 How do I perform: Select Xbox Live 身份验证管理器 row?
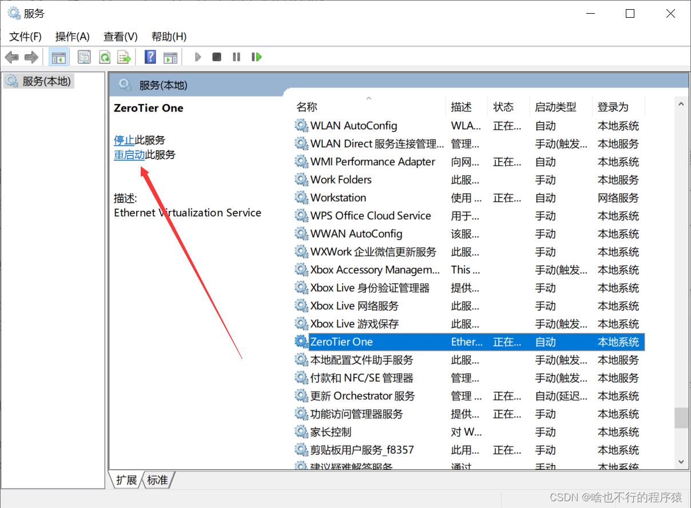click(x=469, y=287)
